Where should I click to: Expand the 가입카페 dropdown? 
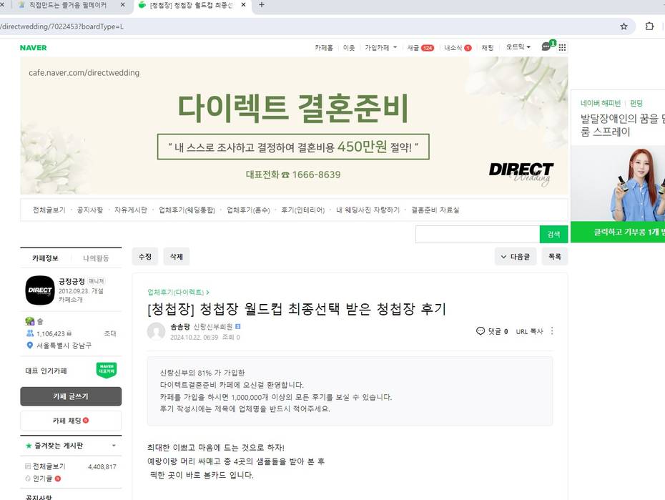tap(381, 47)
